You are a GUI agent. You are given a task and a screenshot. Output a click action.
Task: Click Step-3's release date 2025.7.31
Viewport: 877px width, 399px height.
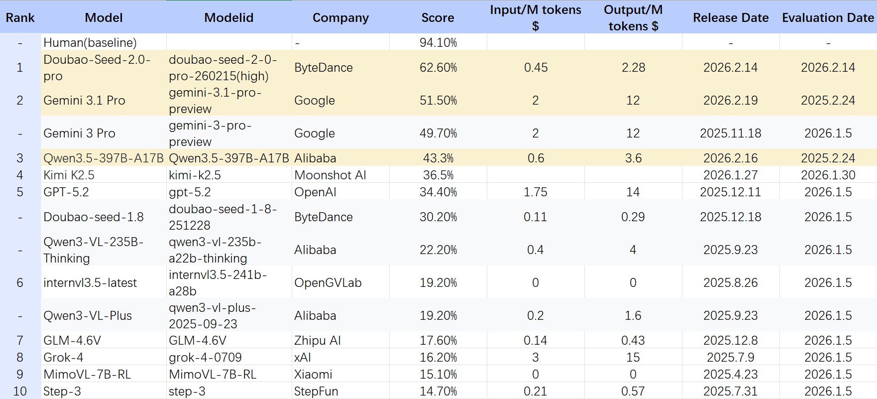tap(730, 392)
